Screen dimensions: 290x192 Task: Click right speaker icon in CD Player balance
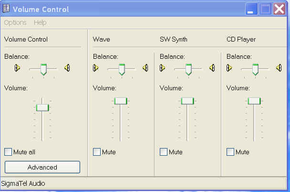coord(279,68)
